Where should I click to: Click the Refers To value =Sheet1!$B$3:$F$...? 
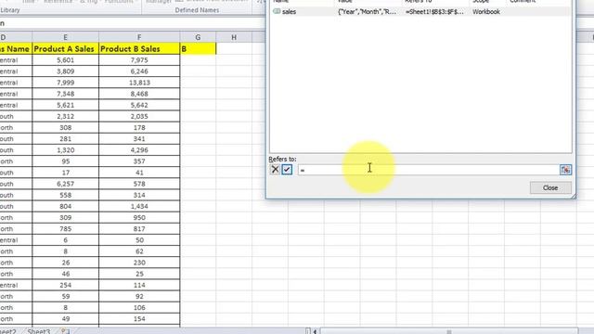[x=434, y=12]
